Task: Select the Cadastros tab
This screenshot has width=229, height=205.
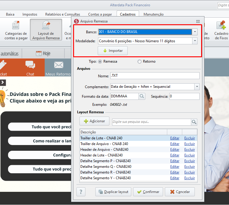Action: click(128, 14)
